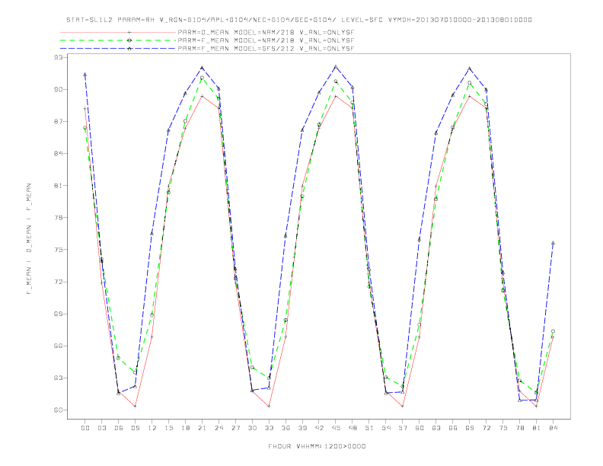This screenshot has width=603, height=466.
Task: Click forecast hour 18 on the horizontal axis
Action: coord(185,428)
